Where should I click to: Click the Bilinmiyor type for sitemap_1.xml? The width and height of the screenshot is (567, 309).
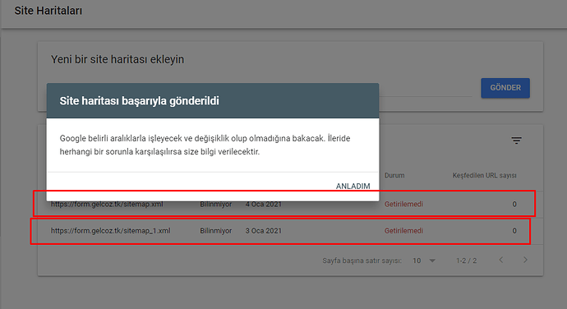coord(216,231)
